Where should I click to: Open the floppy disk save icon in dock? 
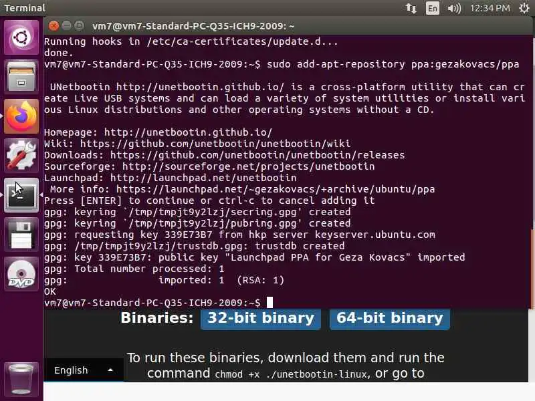21,235
